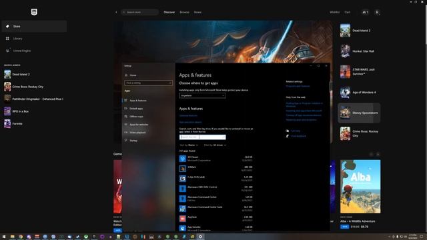This screenshot has height=240, width=427.
Task: Click the Epic store search field
Action: point(139,12)
